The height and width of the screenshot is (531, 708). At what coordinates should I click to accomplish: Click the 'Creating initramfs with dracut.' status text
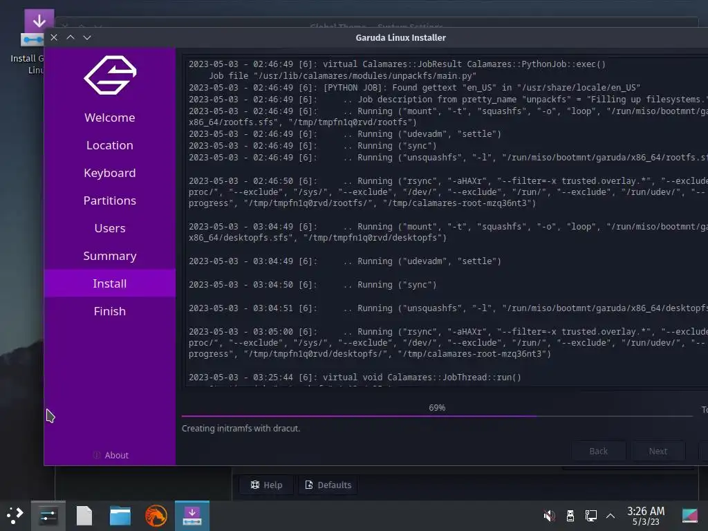point(241,428)
